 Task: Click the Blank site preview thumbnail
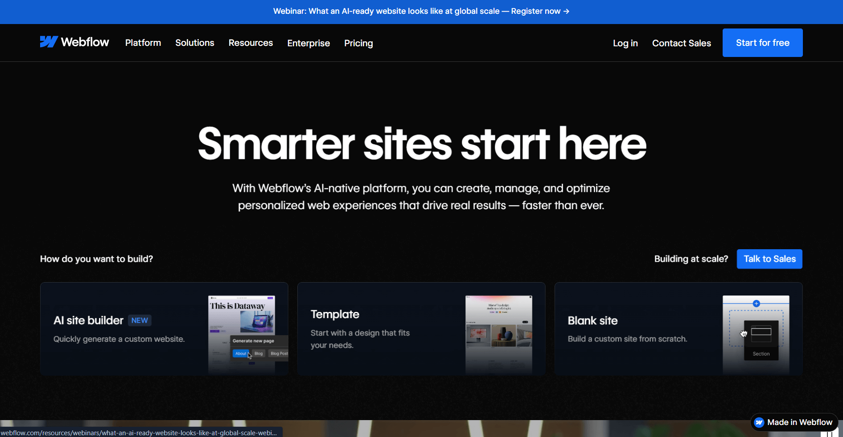point(756,335)
